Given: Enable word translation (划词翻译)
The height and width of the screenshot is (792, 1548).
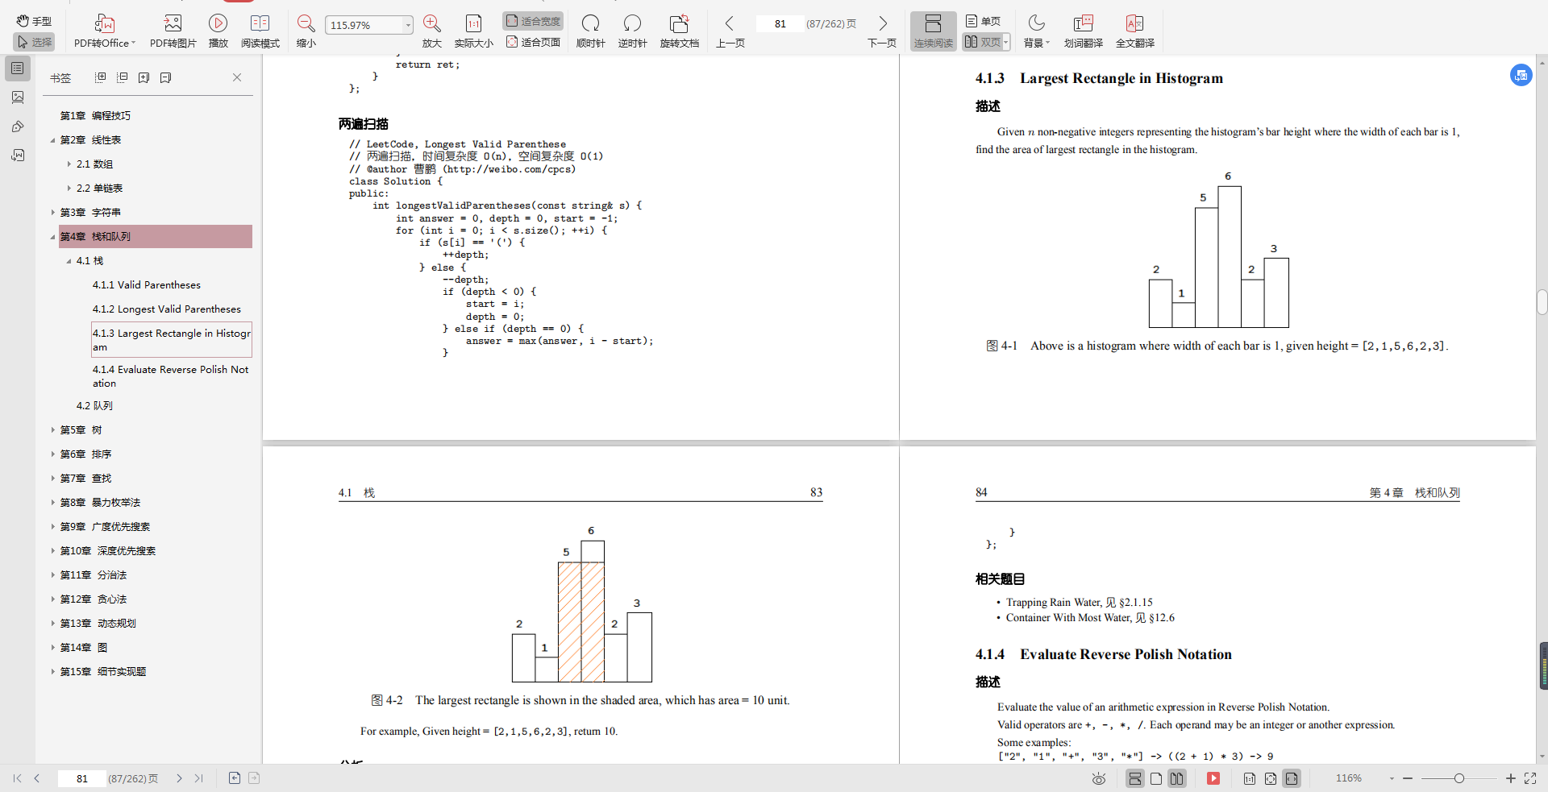Looking at the screenshot, I should [x=1083, y=31].
